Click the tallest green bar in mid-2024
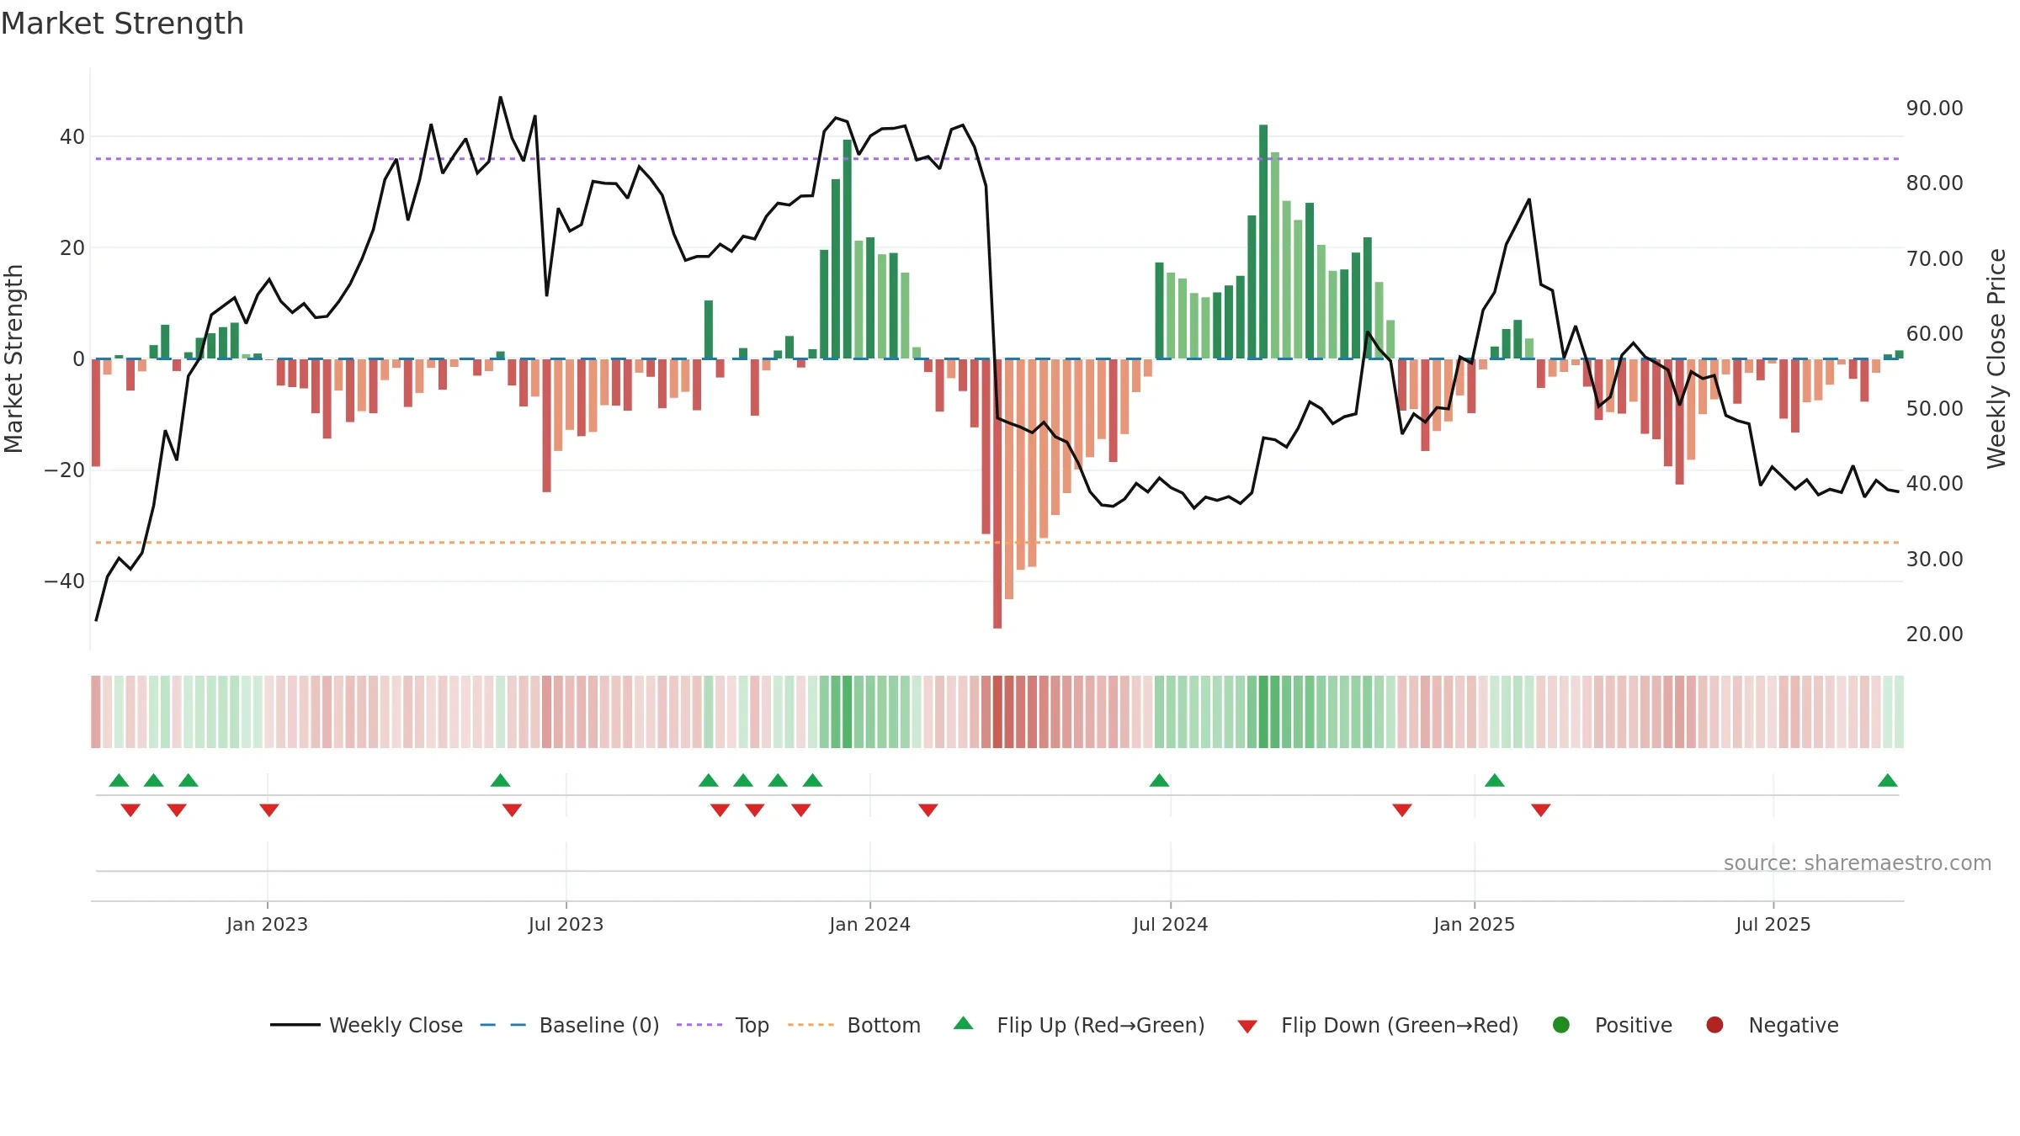The width and height of the screenshot is (2020, 1136). click(x=1263, y=242)
